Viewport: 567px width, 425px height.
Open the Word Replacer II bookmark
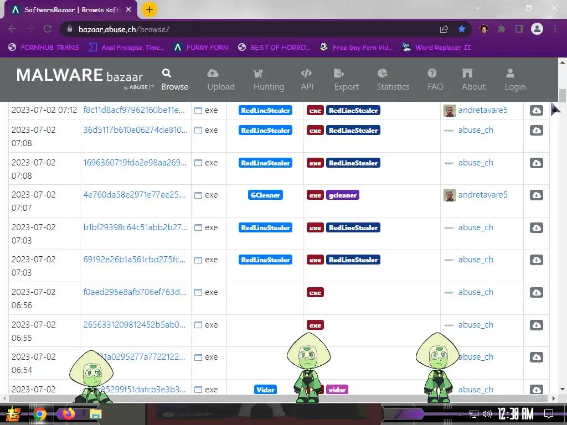pyautogui.click(x=436, y=48)
